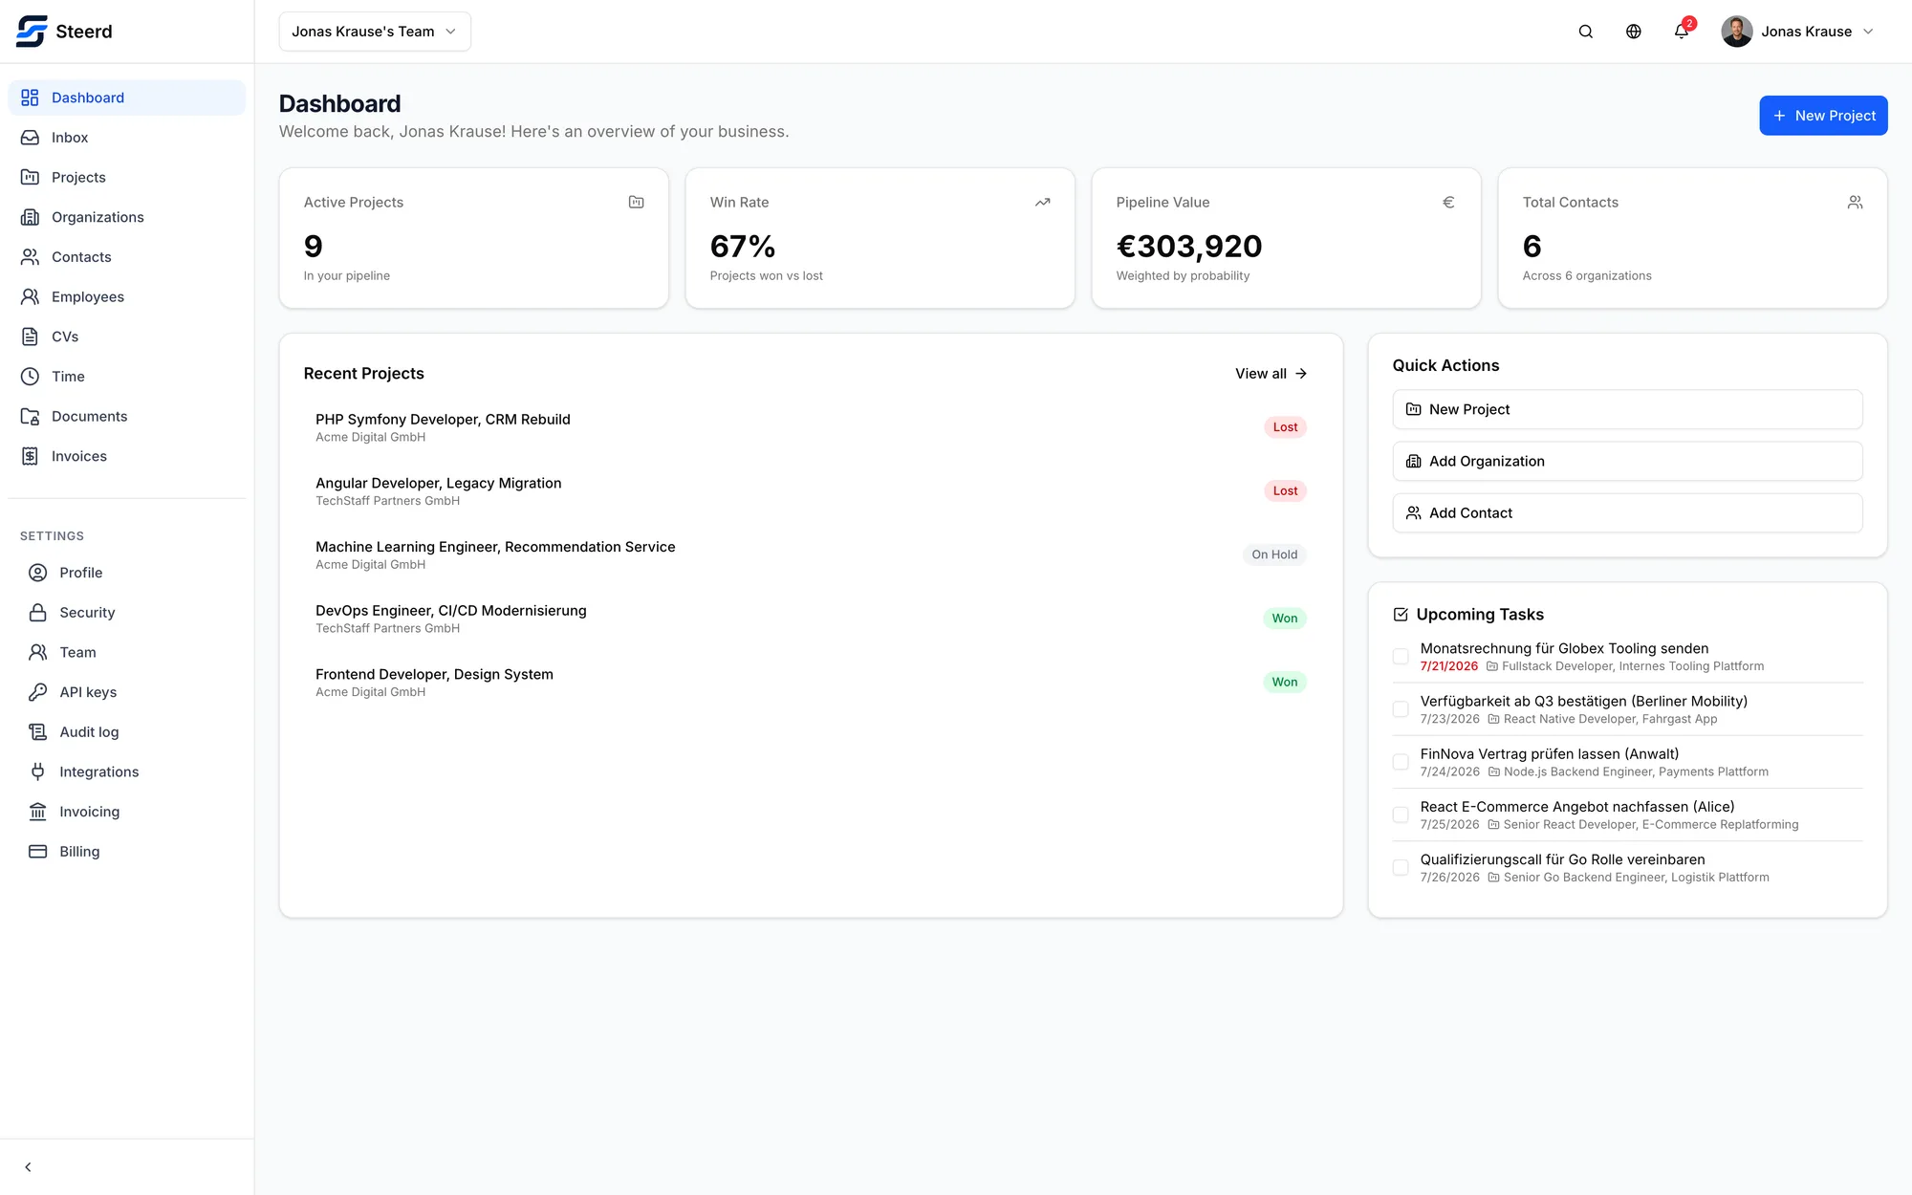The image size is (1912, 1195).
Task: Click the Documents folder-lock icon
Action: tap(31, 416)
